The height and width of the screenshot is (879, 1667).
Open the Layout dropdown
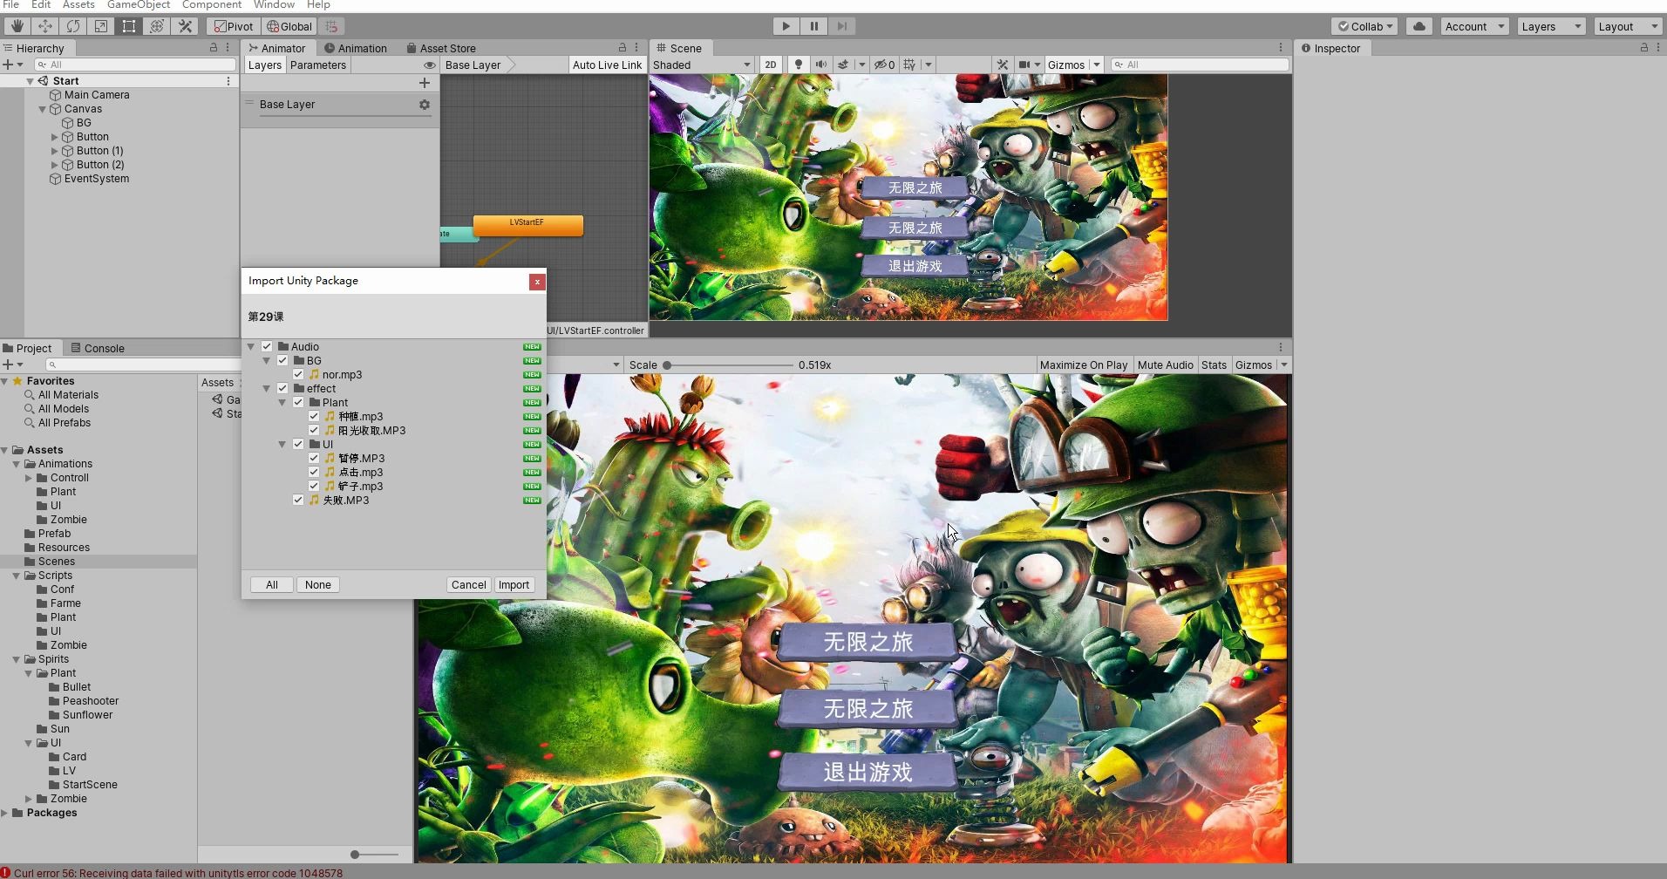coord(1627,26)
